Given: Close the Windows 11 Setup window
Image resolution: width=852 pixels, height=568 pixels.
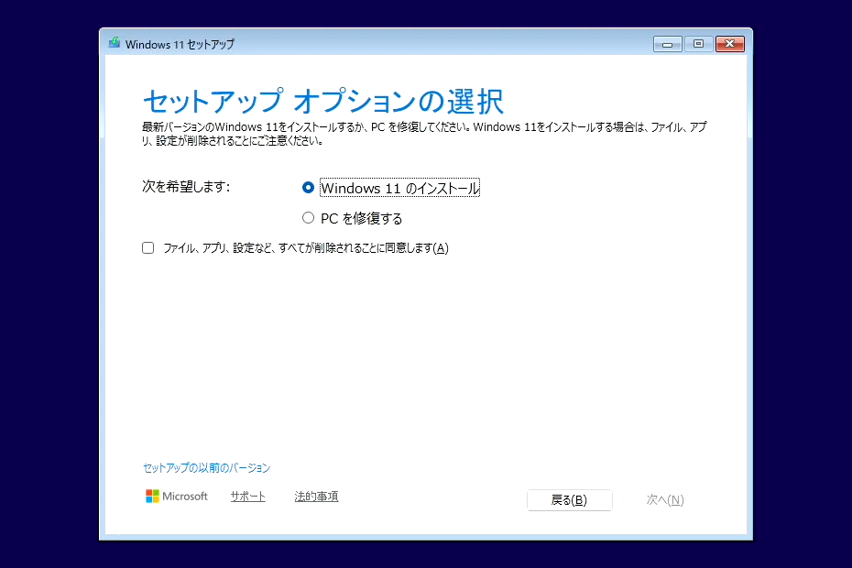Looking at the screenshot, I should [x=730, y=43].
